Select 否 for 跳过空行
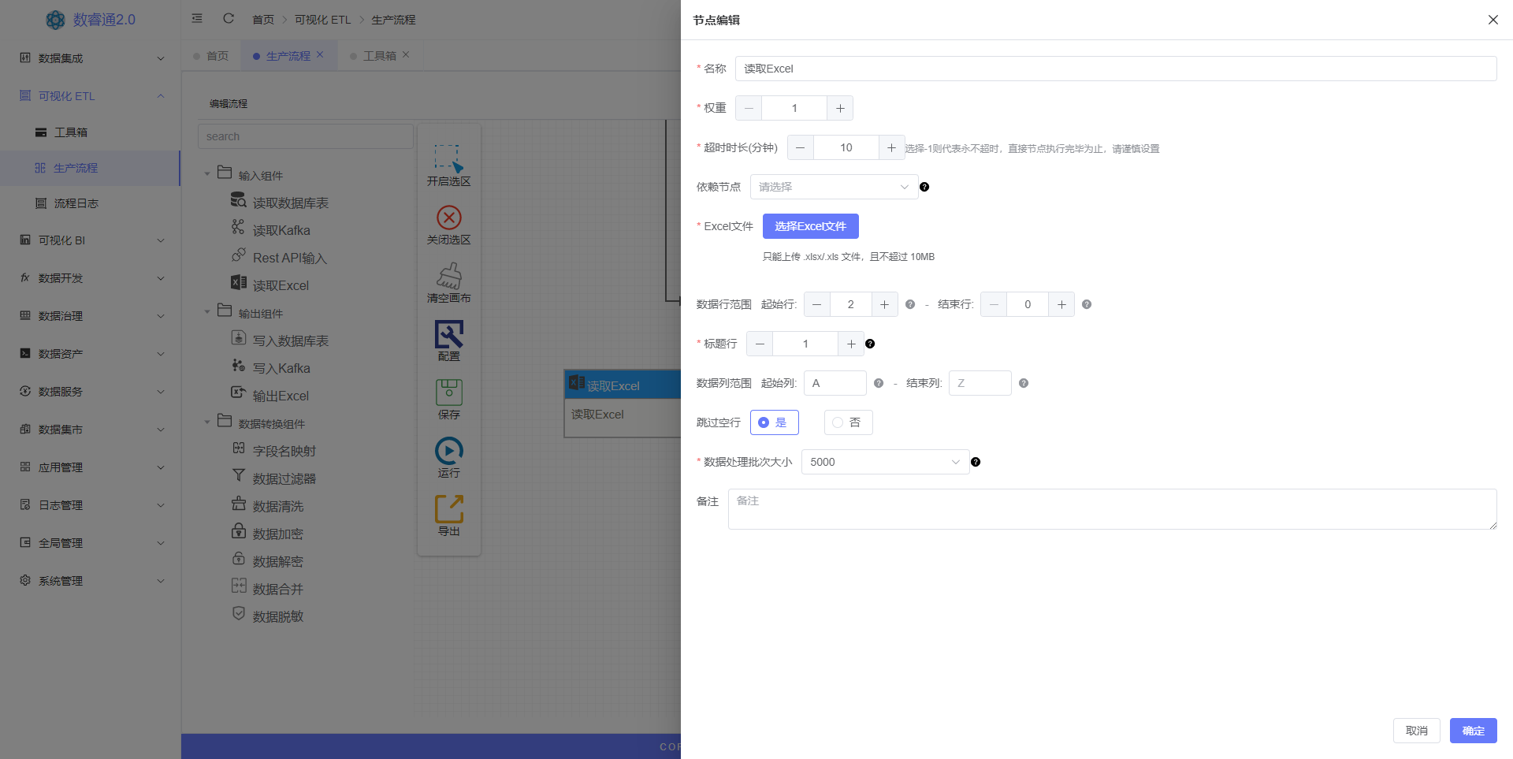 click(848, 422)
